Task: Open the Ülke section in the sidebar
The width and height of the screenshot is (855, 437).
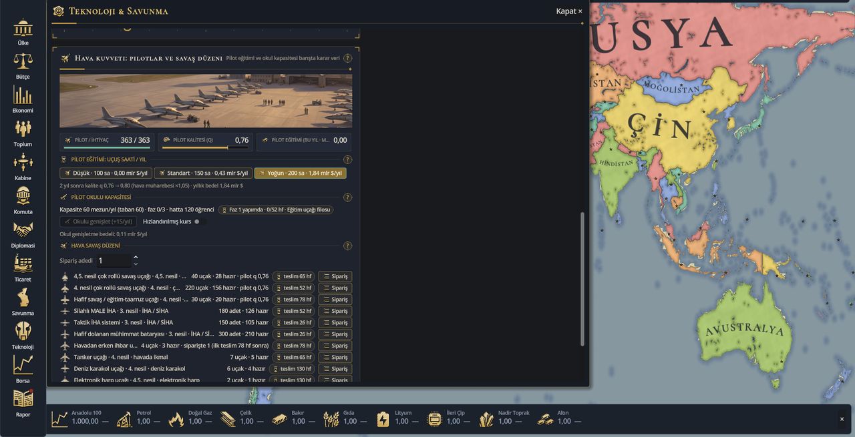Action: (x=23, y=32)
